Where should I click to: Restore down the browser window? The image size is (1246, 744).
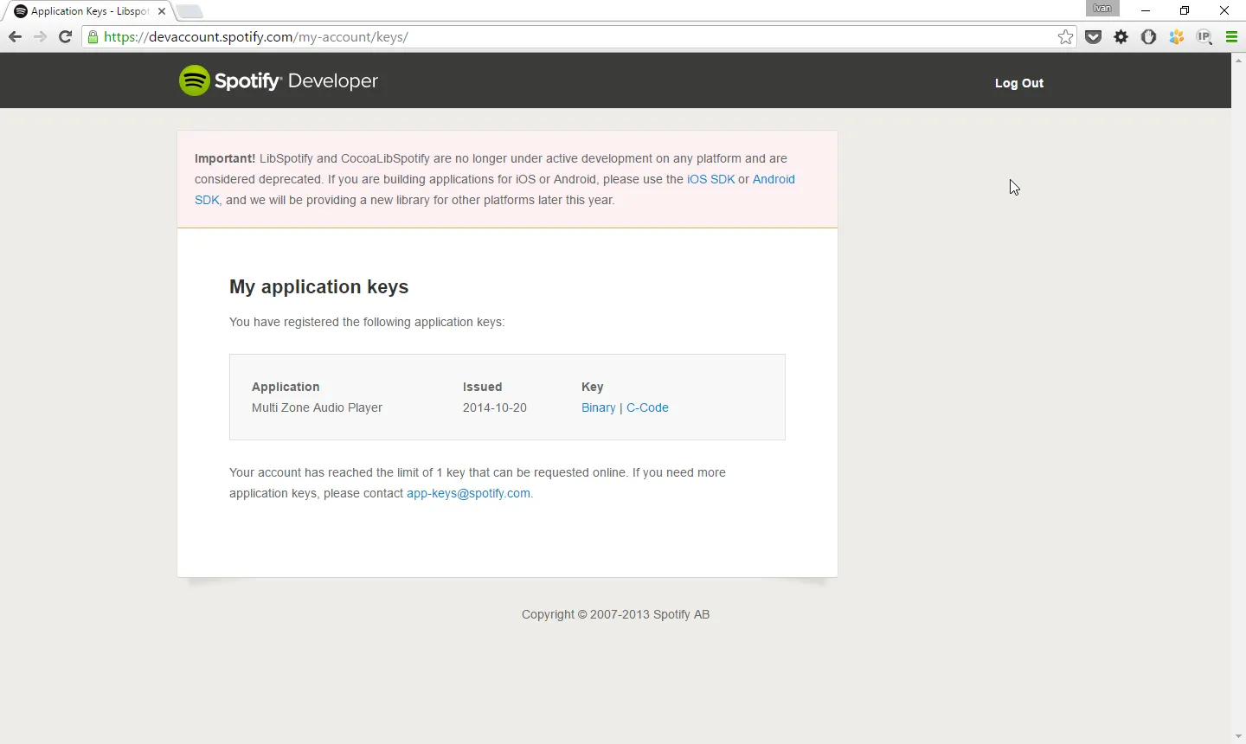(1185, 10)
